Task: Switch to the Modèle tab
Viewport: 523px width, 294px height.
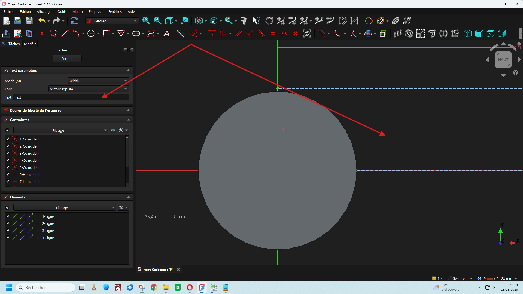Action: 30,44
